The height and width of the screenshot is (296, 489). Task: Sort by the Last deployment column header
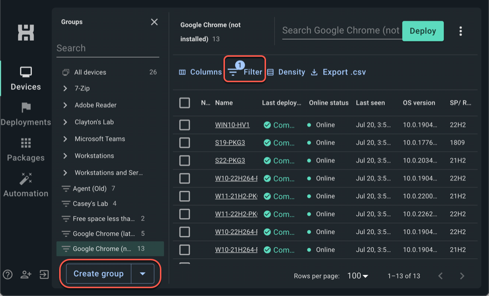tap(282, 103)
